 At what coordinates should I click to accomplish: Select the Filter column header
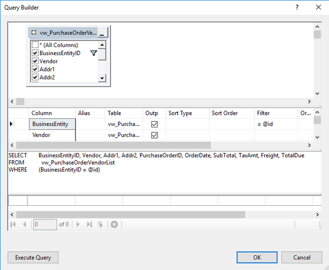tap(276, 113)
